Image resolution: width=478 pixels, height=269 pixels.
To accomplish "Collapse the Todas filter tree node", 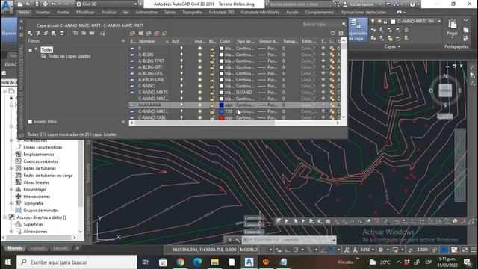I will [x=30, y=50].
